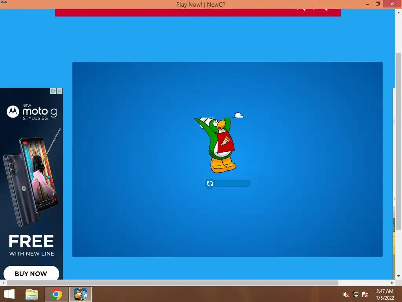Click the moto g phone image
The image size is (402, 302).
[x=32, y=179]
